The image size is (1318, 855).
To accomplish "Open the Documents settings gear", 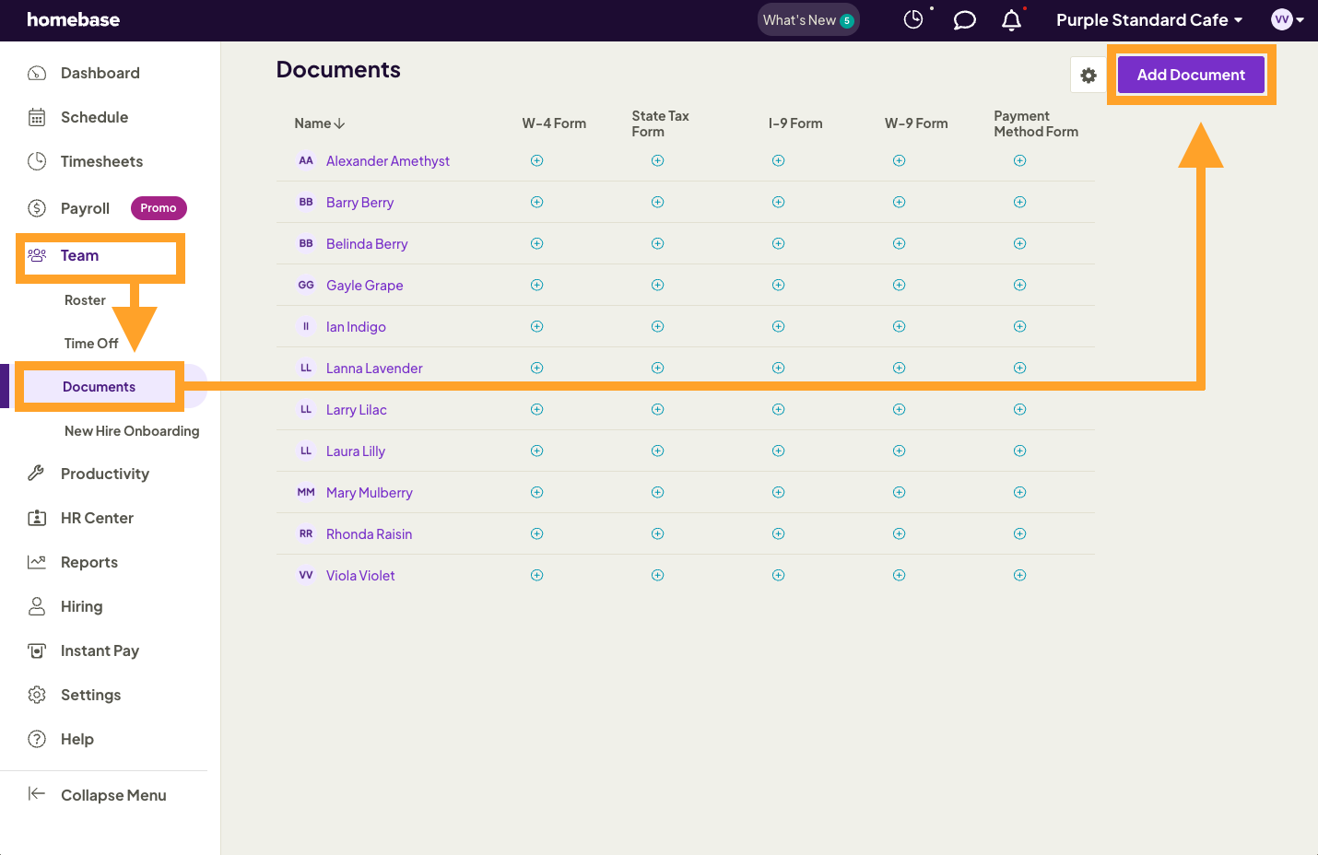I will (x=1089, y=75).
